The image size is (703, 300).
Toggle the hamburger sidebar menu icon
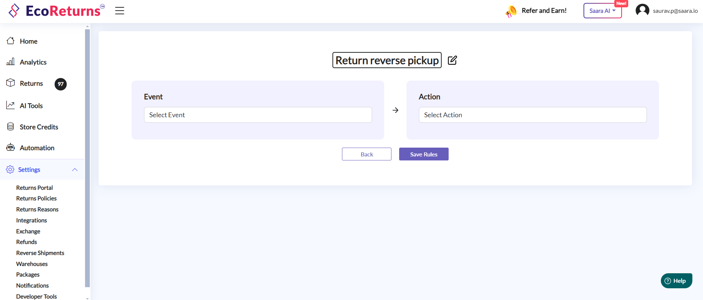click(119, 11)
